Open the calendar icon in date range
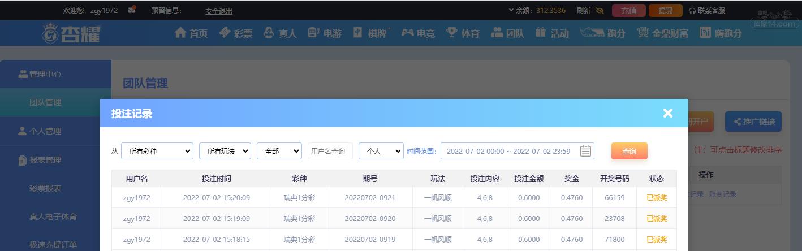 coord(585,151)
